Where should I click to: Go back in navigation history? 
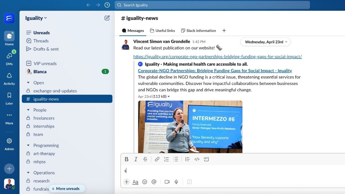89,5
